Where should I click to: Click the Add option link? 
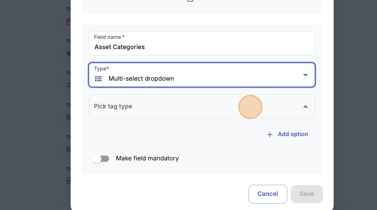(292, 134)
